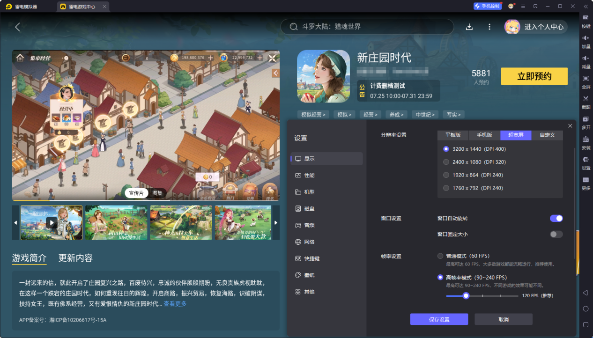Open the 模拟经营 tag
Image resolution: width=593 pixels, height=338 pixels.
point(313,114)
